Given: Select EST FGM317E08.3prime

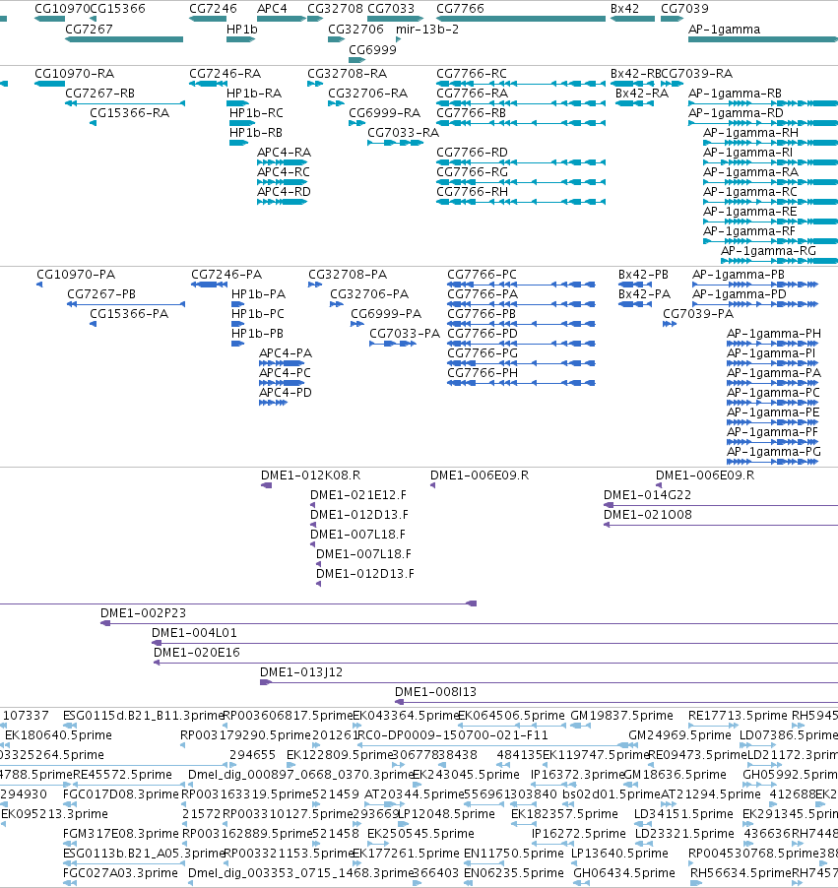Looking at the screenshot, I should click(121, 834).
